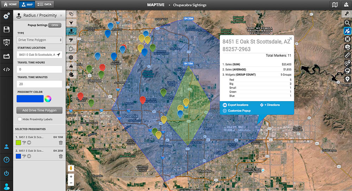Click the + Directions link in popup
The width and height of the screenshot is (352, 191).
(270, 105)
